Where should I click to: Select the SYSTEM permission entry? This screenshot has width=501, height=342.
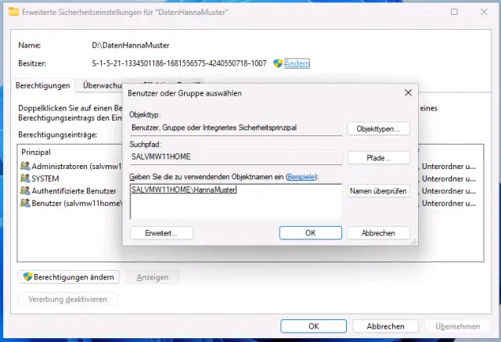pos(71,178)
